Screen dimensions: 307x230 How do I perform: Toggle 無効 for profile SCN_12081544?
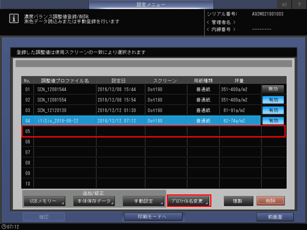(273, 89)
